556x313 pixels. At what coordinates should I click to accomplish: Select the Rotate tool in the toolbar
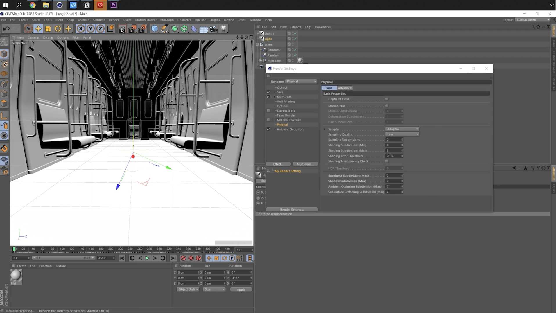pos(58,28)
